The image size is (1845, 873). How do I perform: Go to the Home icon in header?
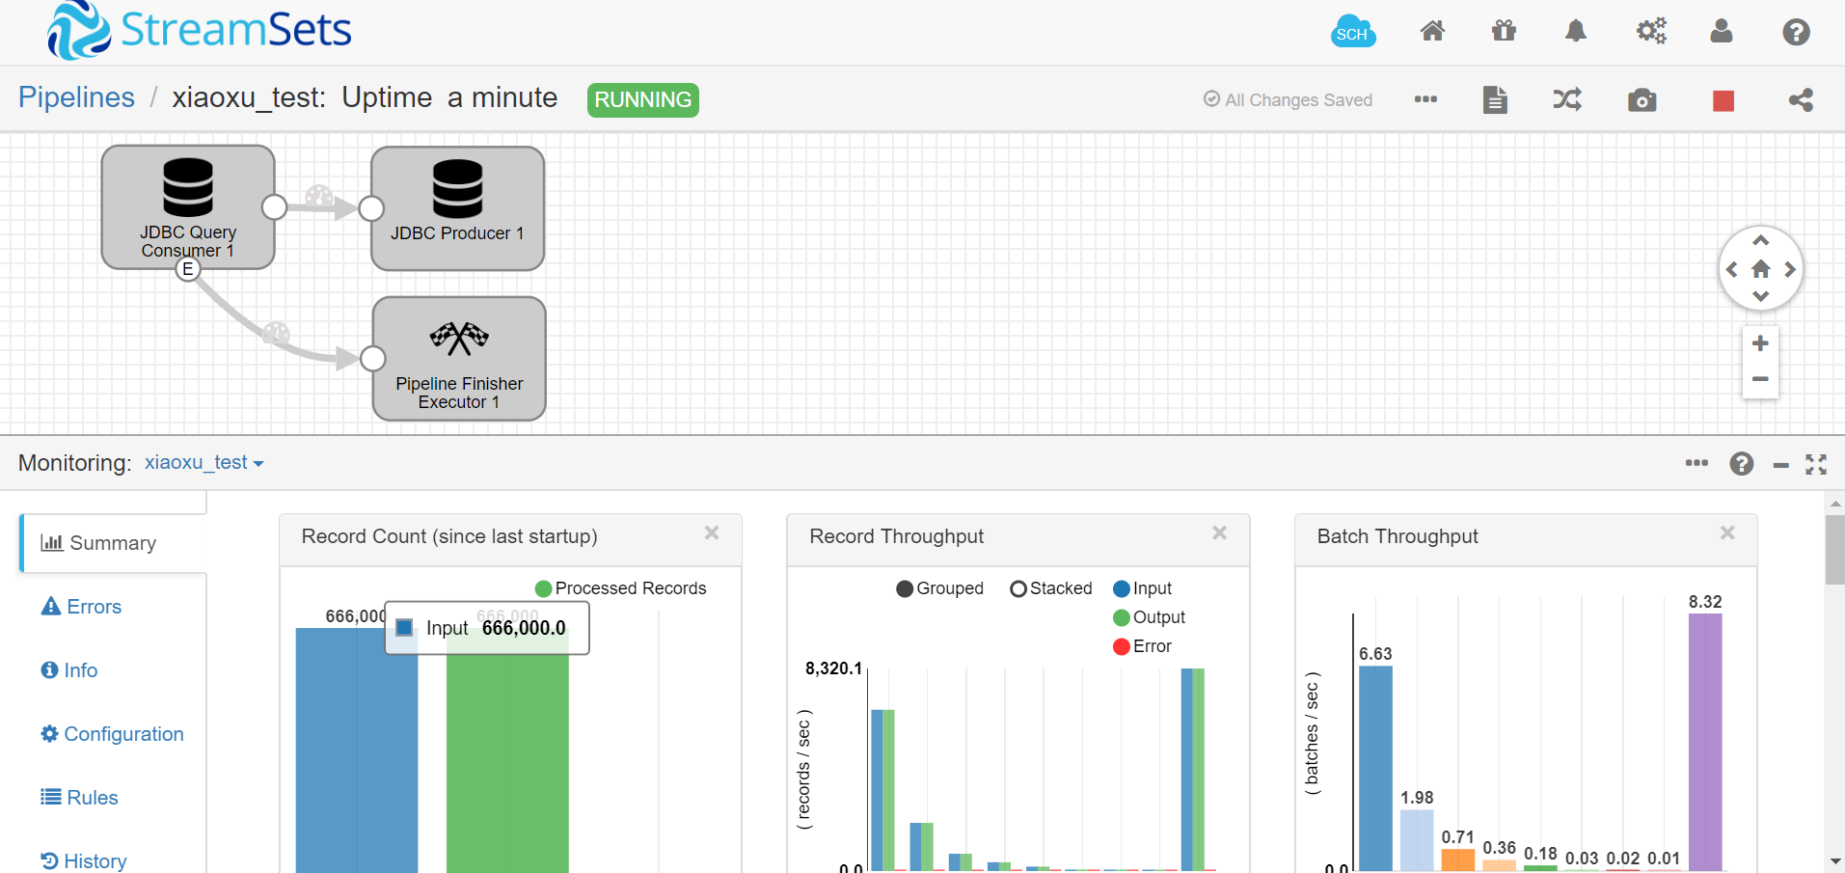(1432, 31)
